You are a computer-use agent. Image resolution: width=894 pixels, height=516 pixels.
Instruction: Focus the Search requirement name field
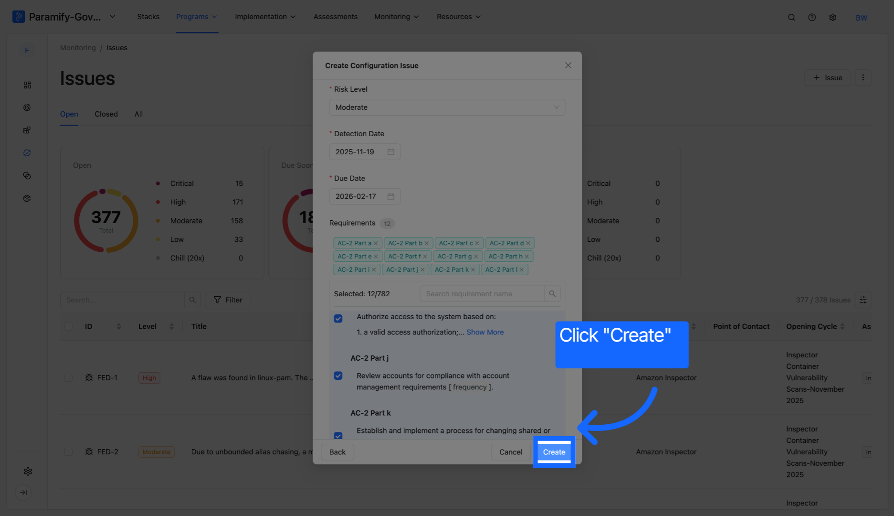(482, 294)
